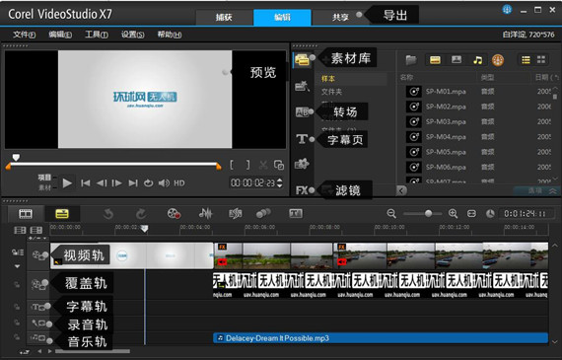Click the Redo arrow in timeline toolbar

tap(140, 214)
